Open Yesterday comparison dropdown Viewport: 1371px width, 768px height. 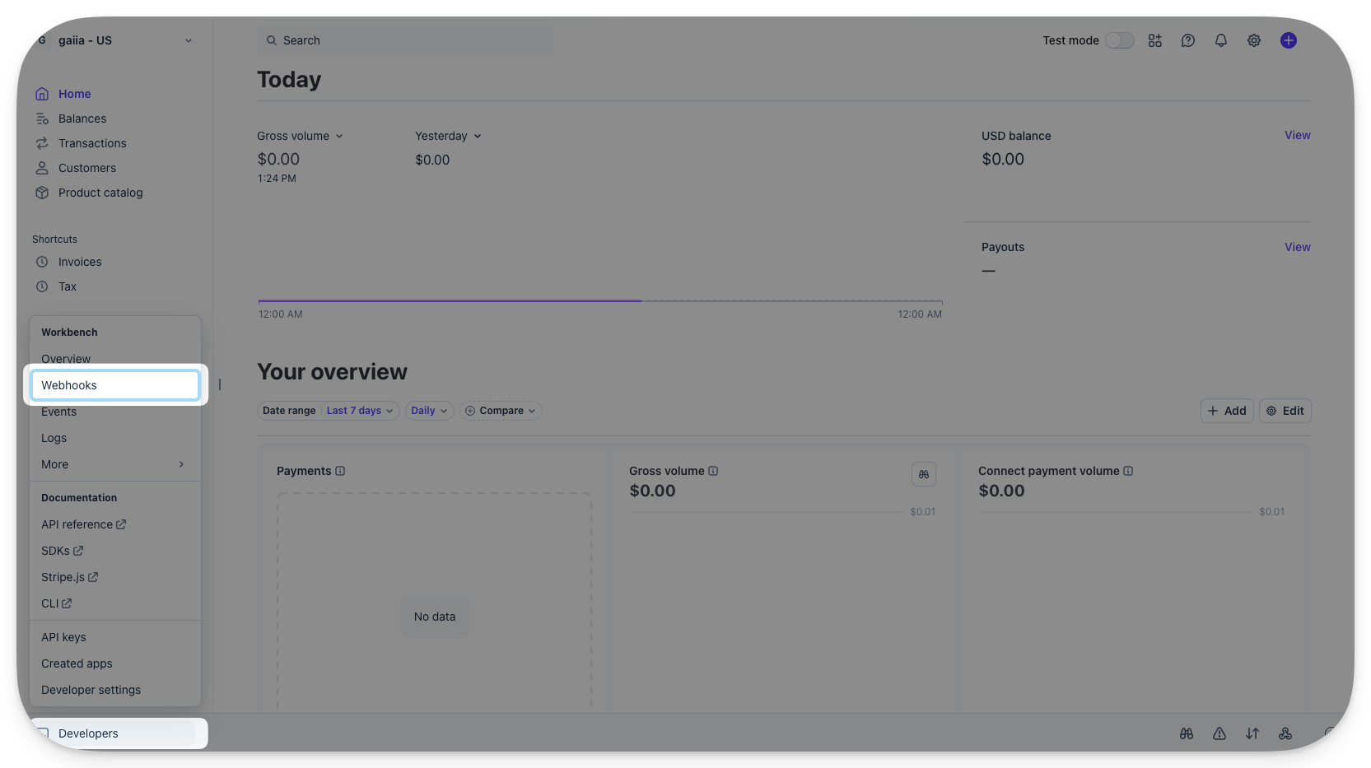(x=448, y=136)
